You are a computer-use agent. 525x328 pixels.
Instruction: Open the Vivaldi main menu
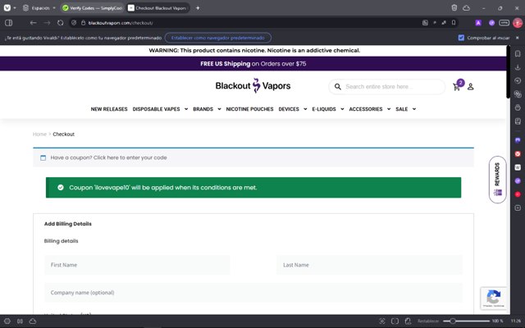tap(7, 7)
